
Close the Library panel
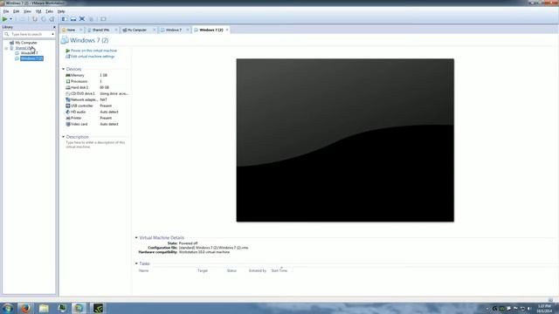tap(54, 27)
